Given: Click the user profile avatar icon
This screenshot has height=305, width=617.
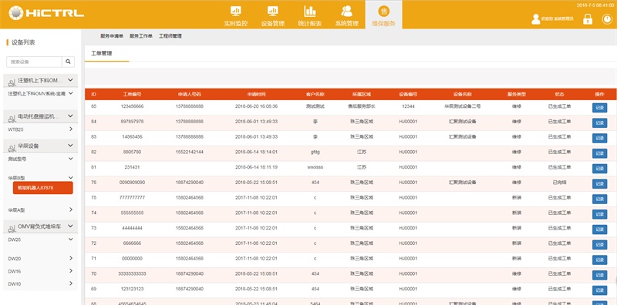Looking at the screenshot, I should [x=535, y=18].
